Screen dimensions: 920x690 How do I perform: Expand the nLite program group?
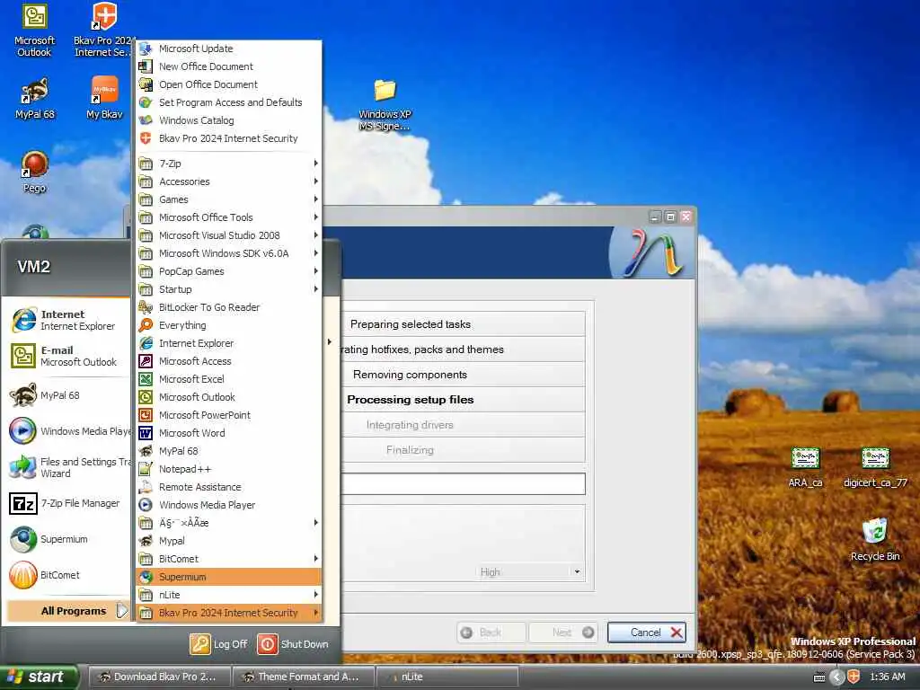coord(229,595)
